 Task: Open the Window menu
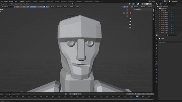click(x=11, y=1)
